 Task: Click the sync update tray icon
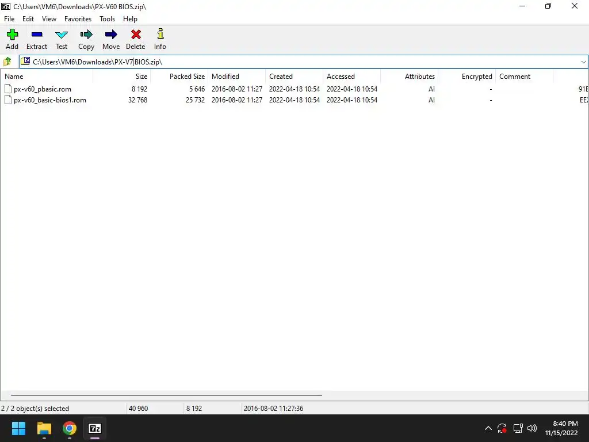[502, 428]
